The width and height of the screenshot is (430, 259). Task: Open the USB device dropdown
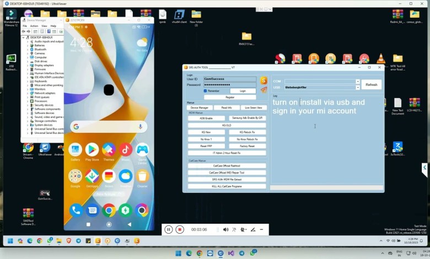tap(358, 88)
